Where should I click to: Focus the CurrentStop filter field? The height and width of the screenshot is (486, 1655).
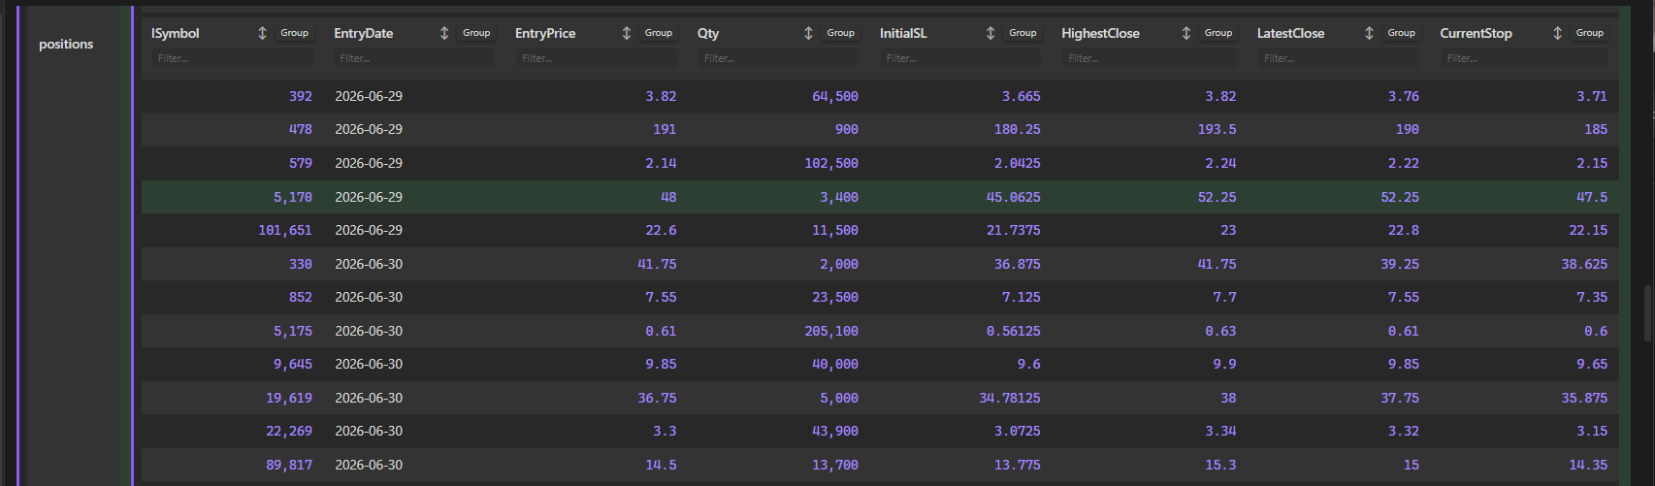coord(1524,58)
